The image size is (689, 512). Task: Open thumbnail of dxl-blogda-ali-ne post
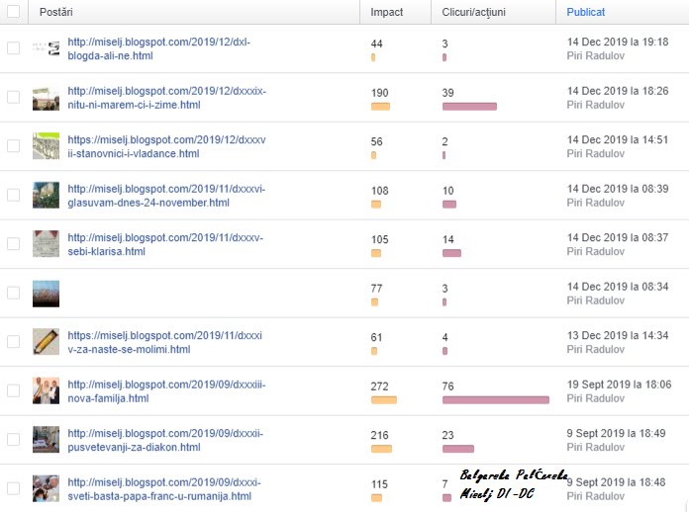47,48
